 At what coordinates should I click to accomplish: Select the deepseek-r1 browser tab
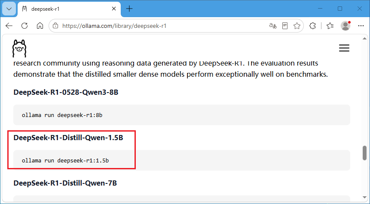point(69,9)
